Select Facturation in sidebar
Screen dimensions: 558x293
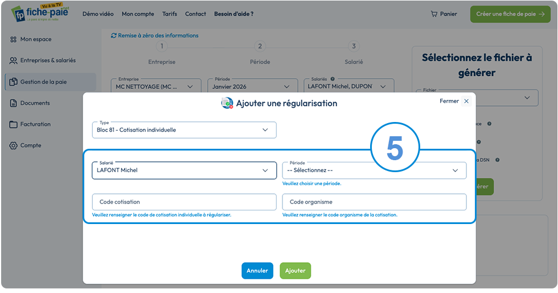[35, 124]
